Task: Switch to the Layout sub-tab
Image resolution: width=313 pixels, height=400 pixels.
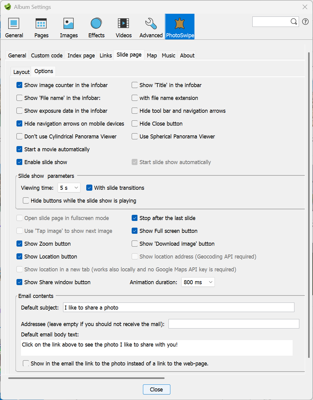Action: (x=21, y=72)
